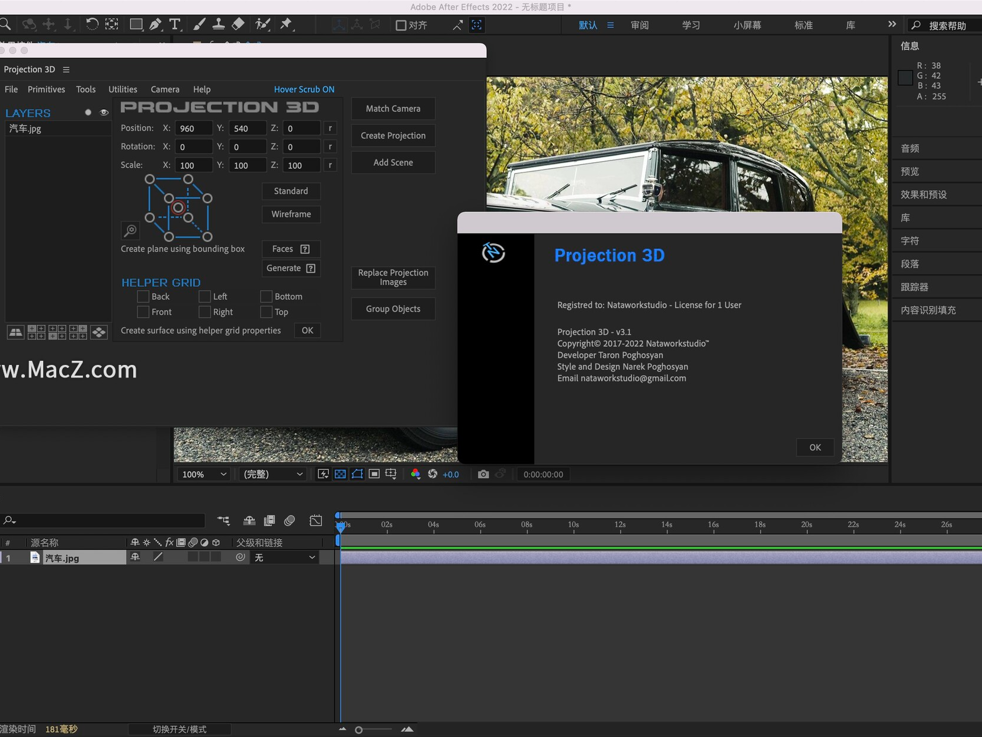
Task: Enable the Back helper grid checkbox
Action: tap(142, 296)
